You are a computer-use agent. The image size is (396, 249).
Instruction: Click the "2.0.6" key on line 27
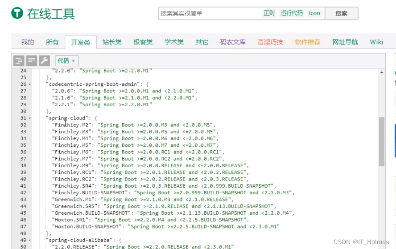coord(62,91)
